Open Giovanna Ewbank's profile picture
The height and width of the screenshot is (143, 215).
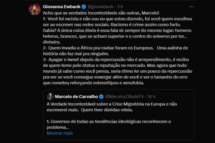[x=35, y=9]
